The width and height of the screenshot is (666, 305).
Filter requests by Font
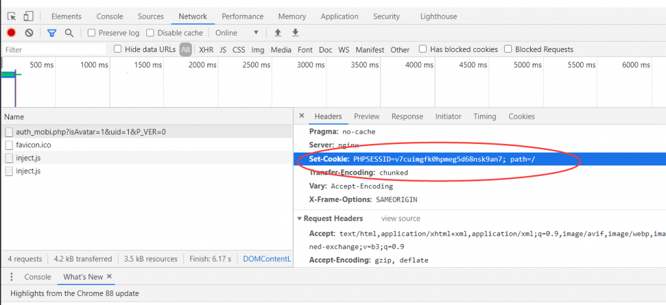305,49
